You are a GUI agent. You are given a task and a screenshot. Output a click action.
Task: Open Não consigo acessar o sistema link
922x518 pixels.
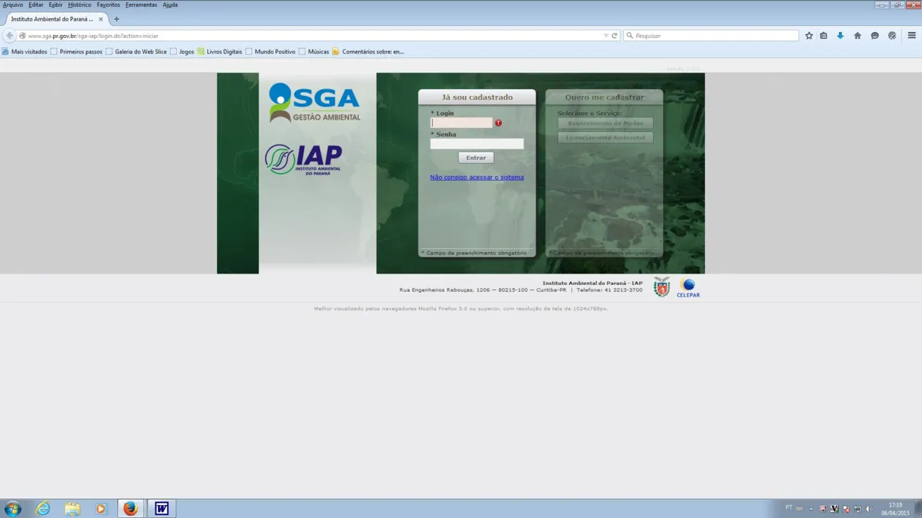[x=477, y=177]
